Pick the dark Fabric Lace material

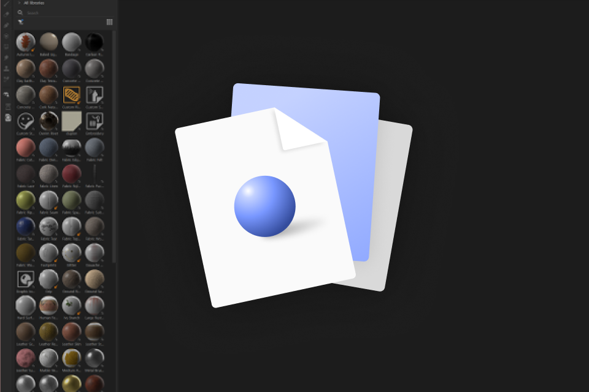click(x=26, y=174)
